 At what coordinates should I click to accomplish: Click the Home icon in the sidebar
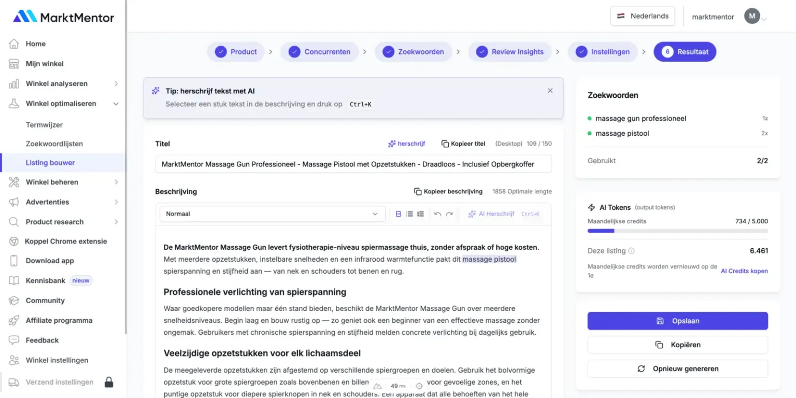(x=14, y=44)
